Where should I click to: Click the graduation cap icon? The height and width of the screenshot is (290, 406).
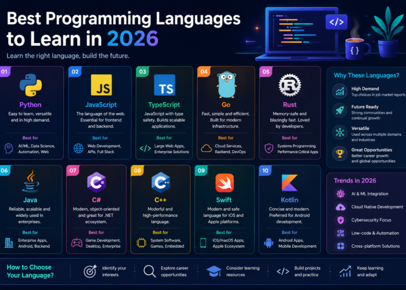point(214,271)
